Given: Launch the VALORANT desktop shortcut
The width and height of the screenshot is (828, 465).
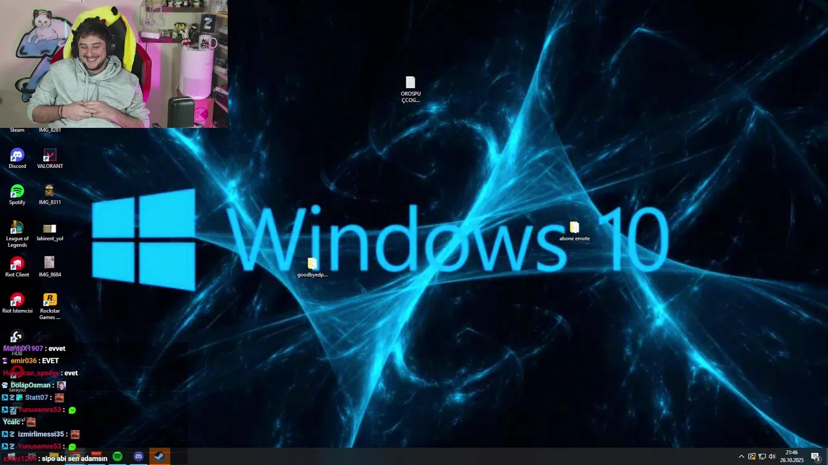Looking at the screenshot, I should 50,159.
